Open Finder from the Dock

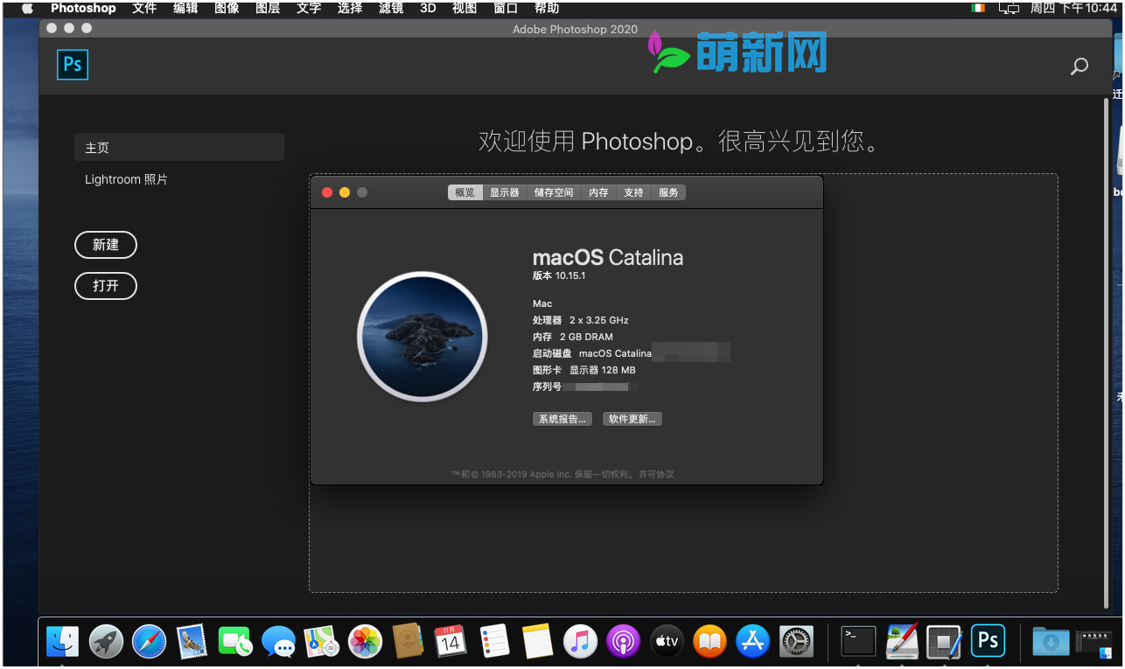[x=62, y=642]
